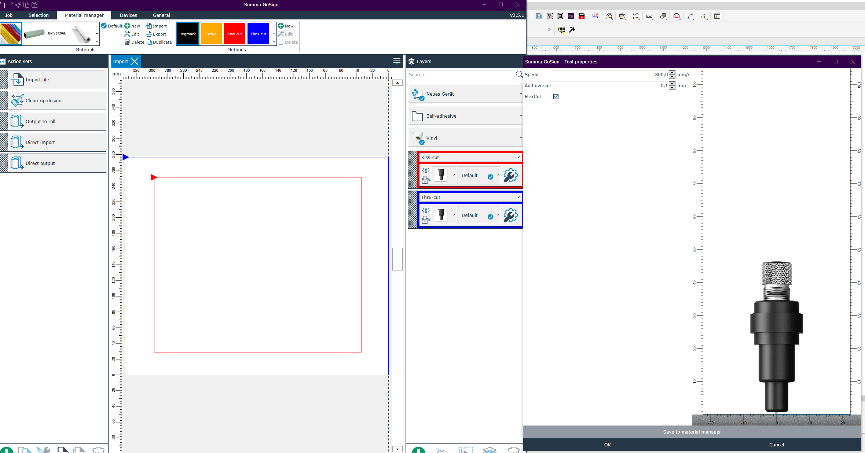Click the Speed value input field

point(611,74)
